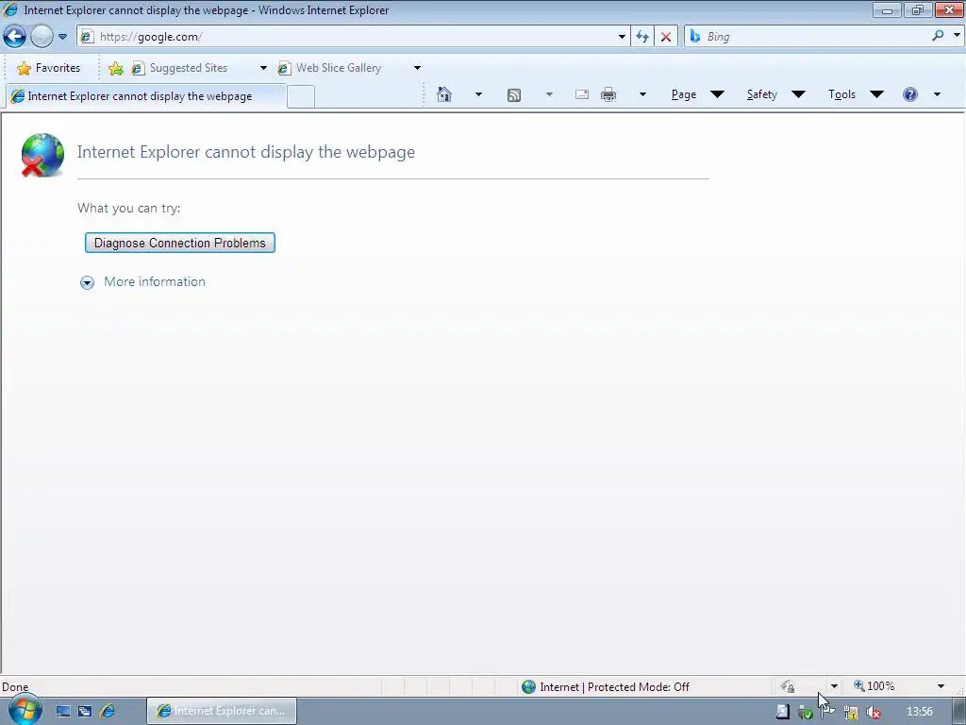
Task: Click the Print icon
Action: [x=608, y=94]
